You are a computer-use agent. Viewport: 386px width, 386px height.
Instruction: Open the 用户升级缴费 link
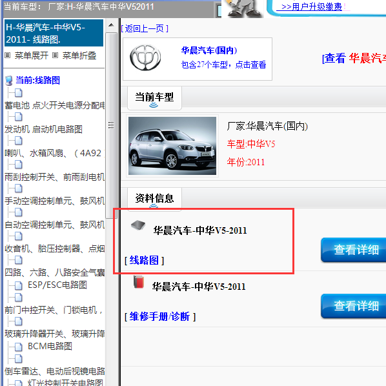coord(311,6)
